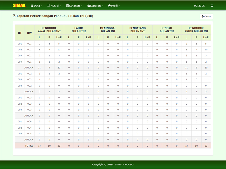Click the printer icon on Cetak
226x169 pixels.
pos(203,16)
